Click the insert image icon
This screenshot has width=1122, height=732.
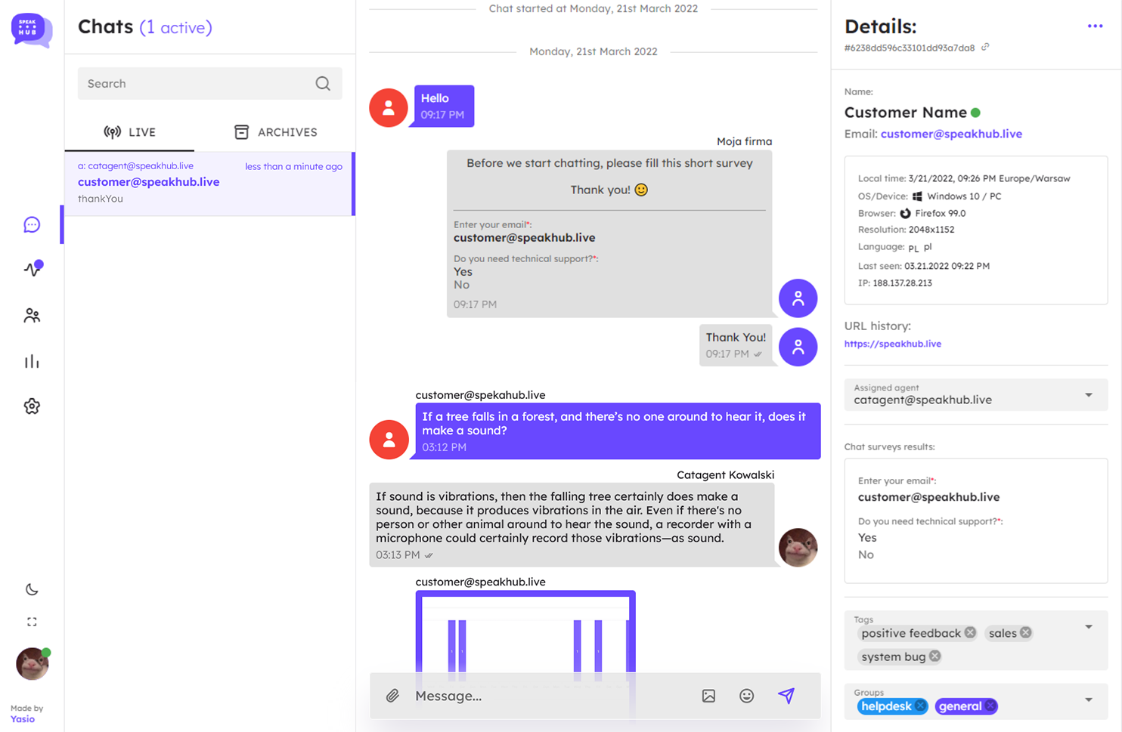pyautogui.click(x=708, y=696)
